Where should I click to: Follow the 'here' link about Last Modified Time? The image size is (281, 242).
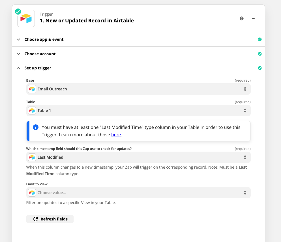(116, 135)
